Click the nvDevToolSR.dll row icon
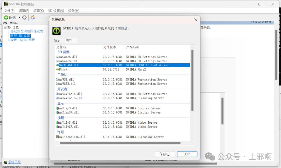The height and width of the screenshot is (168, 281). 57,98
